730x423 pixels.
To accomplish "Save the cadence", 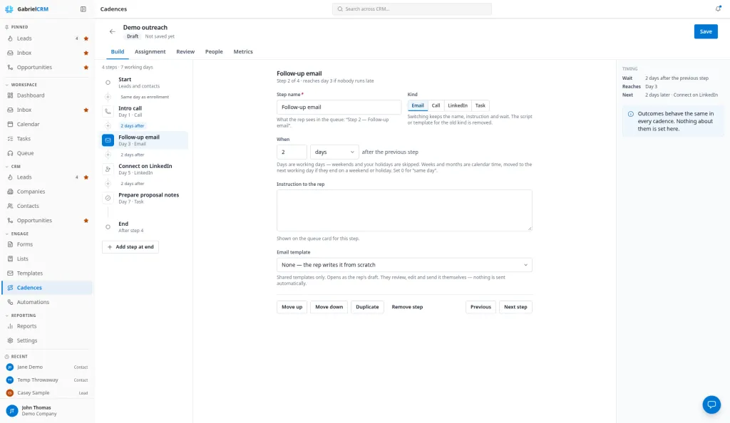I will pos(706,31).
